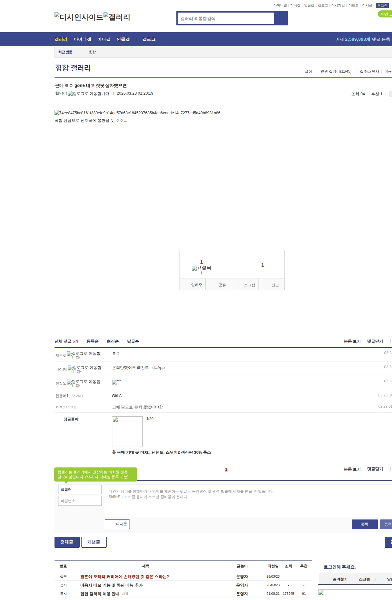Click the 로그인 button at top
The width and height of the screenshot is (392, 600).
pyautogui.click(x=382, y=6)
